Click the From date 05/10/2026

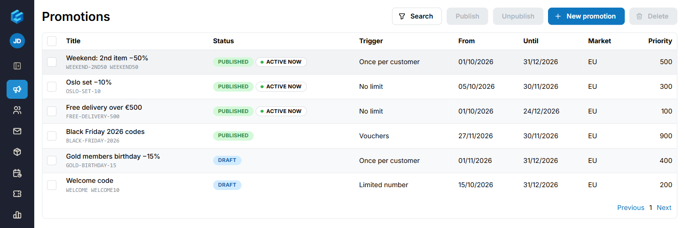[x=476, y=86]
